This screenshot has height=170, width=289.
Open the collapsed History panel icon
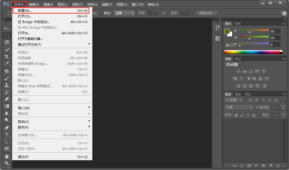pyautogui.click(x=218, y=28)
